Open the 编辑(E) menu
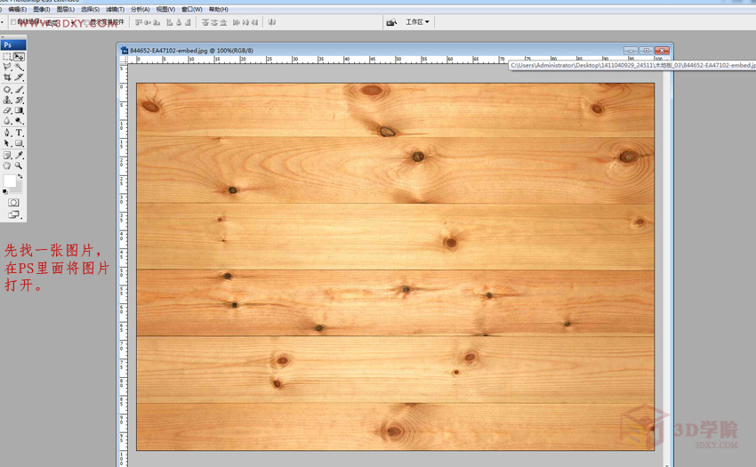756x467 pixels. pos(18,9)
